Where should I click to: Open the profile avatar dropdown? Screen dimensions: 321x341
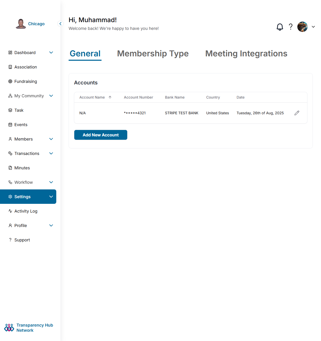[x=302, y=27]
